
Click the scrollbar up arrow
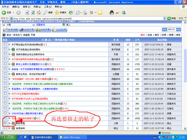185,22
